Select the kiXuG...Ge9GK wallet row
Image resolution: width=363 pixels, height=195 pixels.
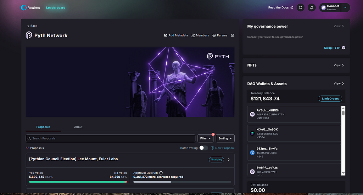pyautogui.click(x=294, y=133)
